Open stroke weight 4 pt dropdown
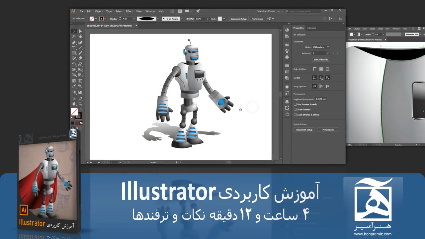Screen dimensions: 425x239 (133, 19)
